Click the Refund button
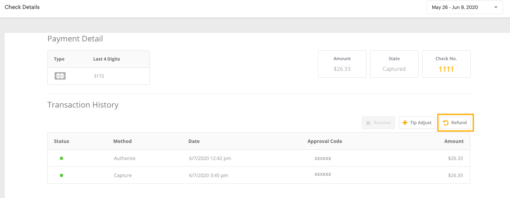Screen dimensions: 510x198 point(455,122)
